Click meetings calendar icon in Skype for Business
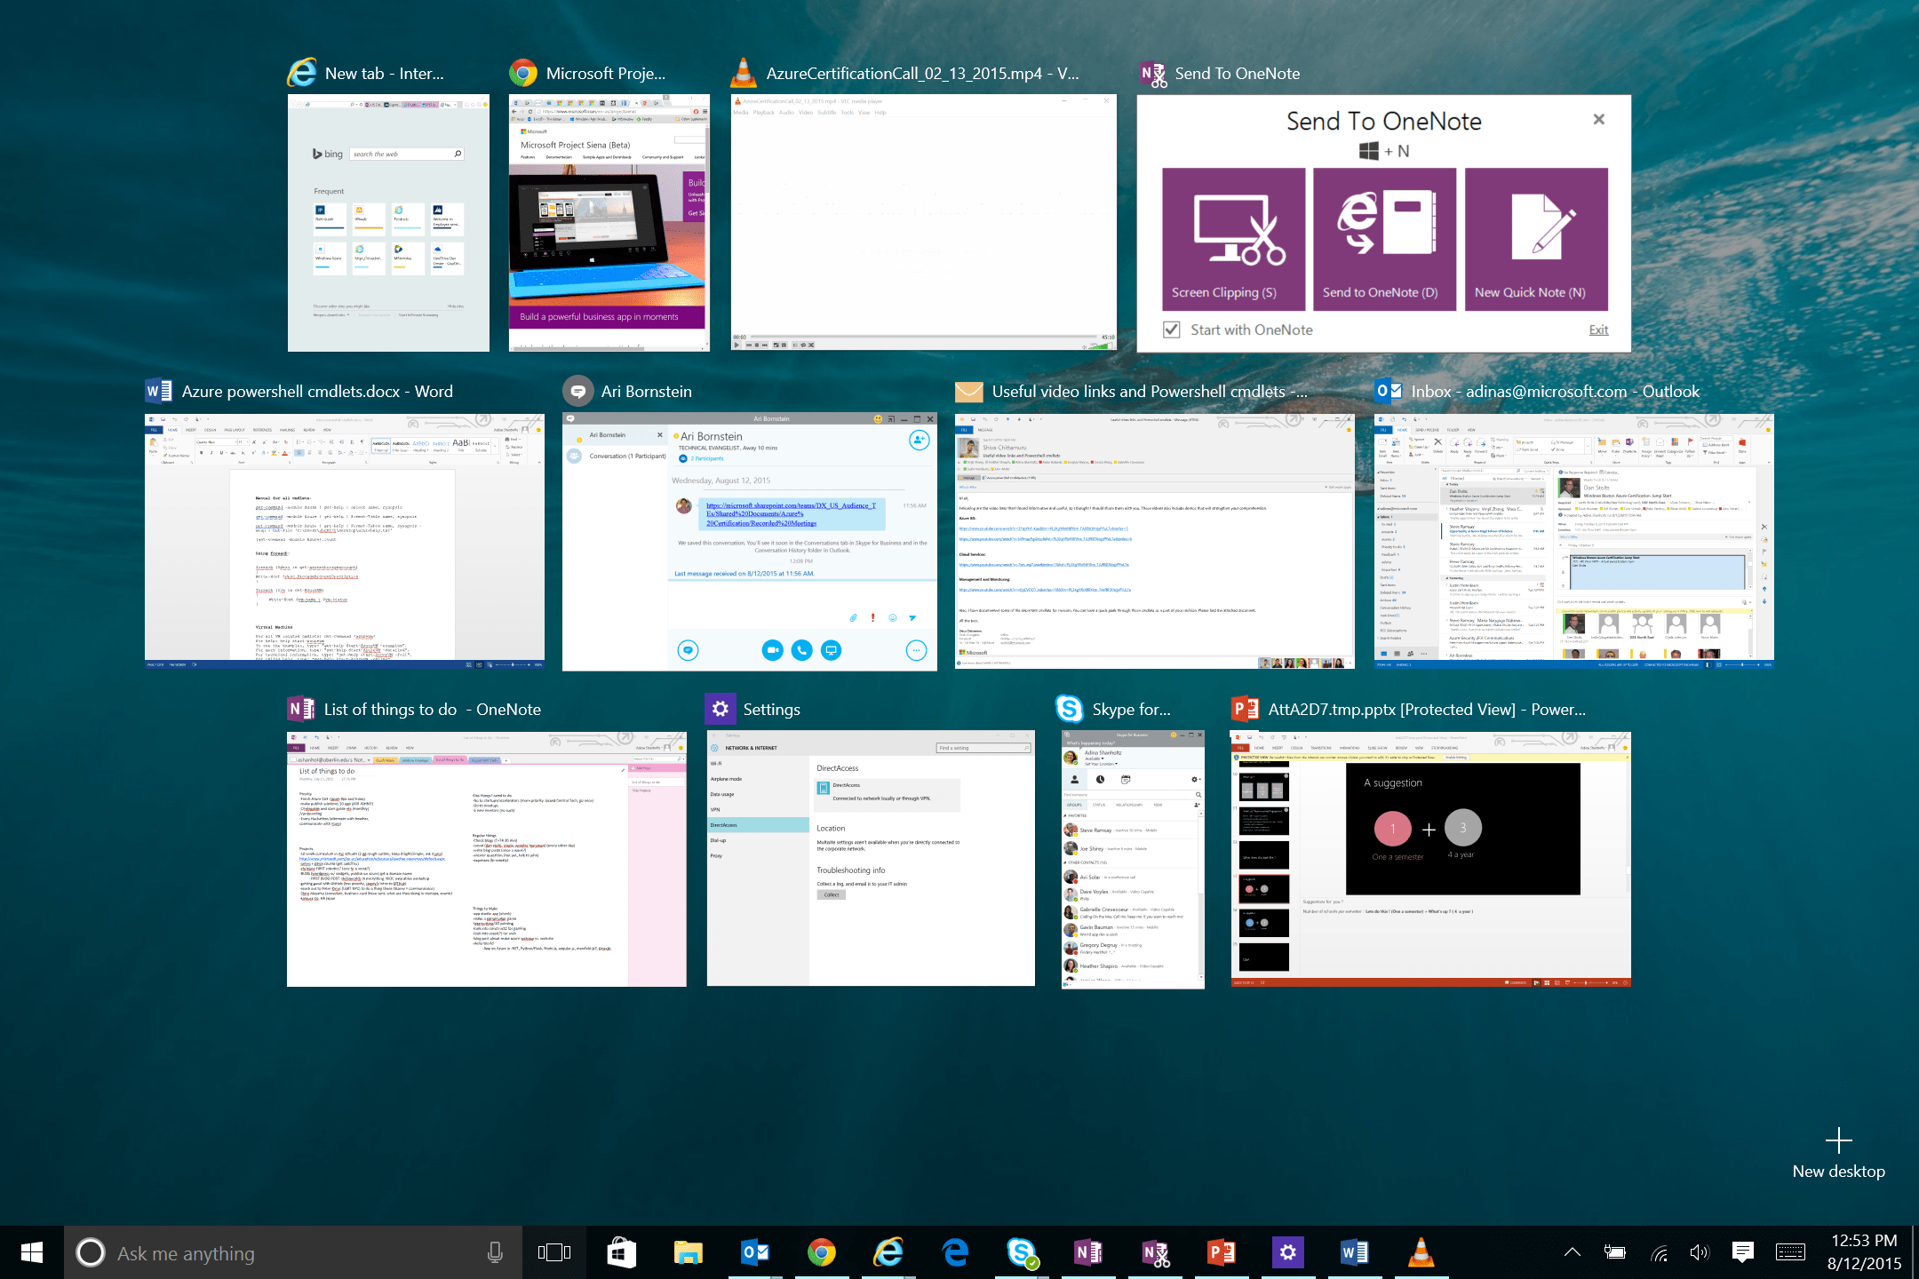The width and height of the screenshot is (1919, 1279). 1126,779
